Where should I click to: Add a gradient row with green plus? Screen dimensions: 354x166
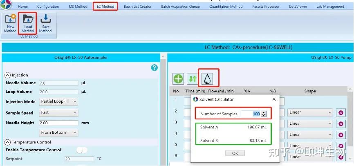(x=178, y=79)
